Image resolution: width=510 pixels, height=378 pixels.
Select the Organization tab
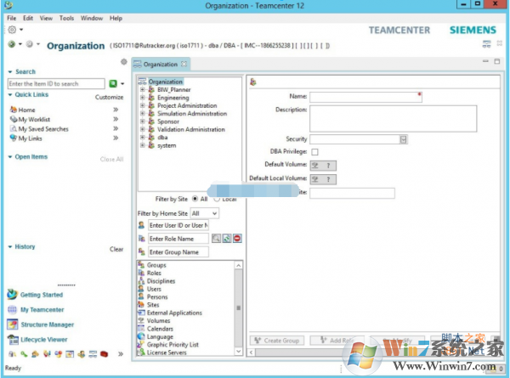161,65
